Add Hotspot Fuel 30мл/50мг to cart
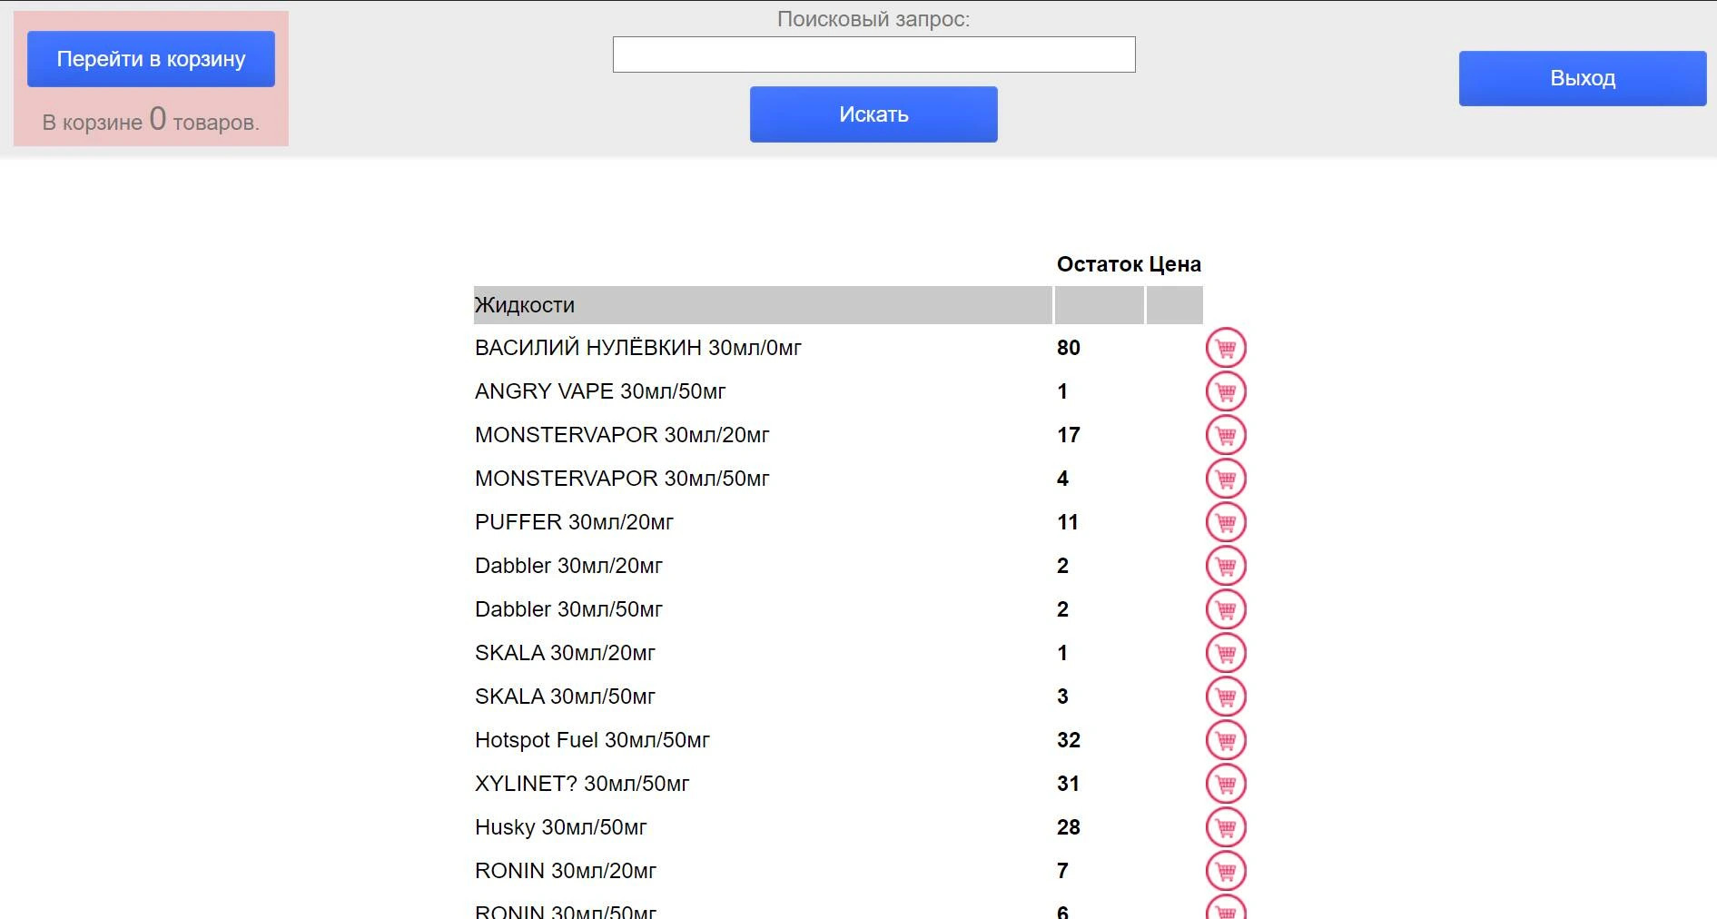Screen dimensions: 1717x919 pos(1225,740)
